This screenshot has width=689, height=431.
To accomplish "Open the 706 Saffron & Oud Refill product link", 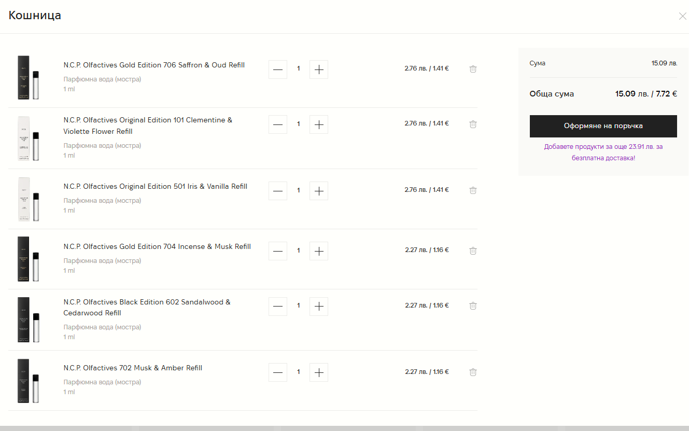I will pyautogui.click(x=154, y=65).
